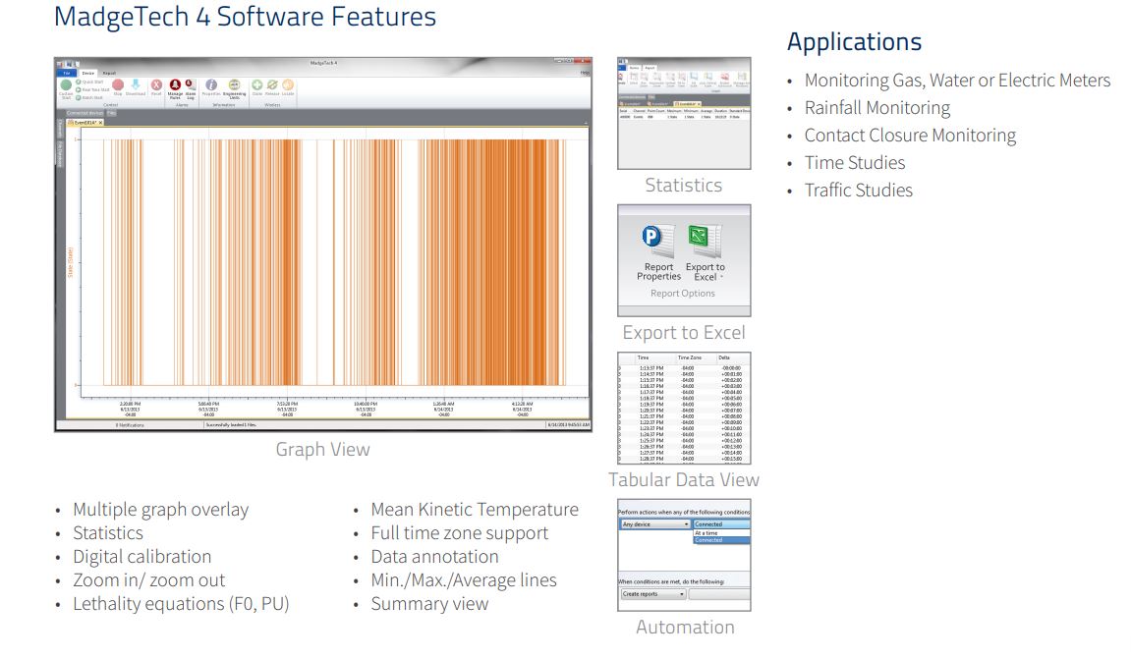Click 'Summary view' bullet text

429,603
